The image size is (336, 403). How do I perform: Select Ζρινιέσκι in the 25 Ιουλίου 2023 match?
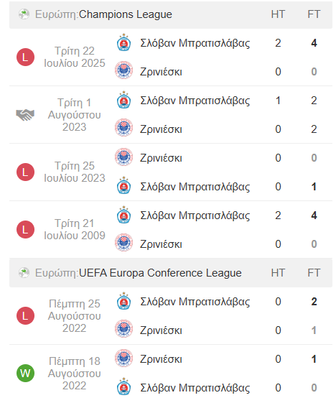coord(161,158)
